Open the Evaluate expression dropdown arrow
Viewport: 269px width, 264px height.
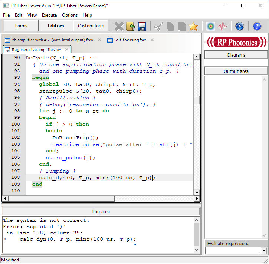click(x=264, y=251)
